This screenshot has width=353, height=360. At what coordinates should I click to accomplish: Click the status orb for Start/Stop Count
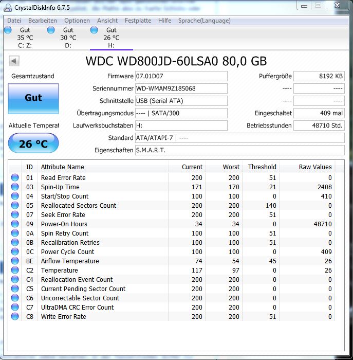click(x=15, y=196)
